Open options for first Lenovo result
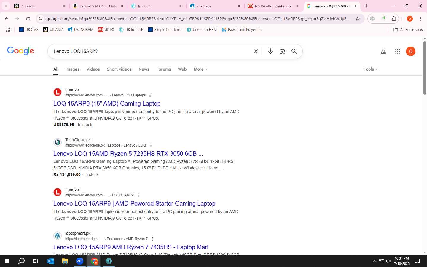427x267 pixels. coord(150,95)
